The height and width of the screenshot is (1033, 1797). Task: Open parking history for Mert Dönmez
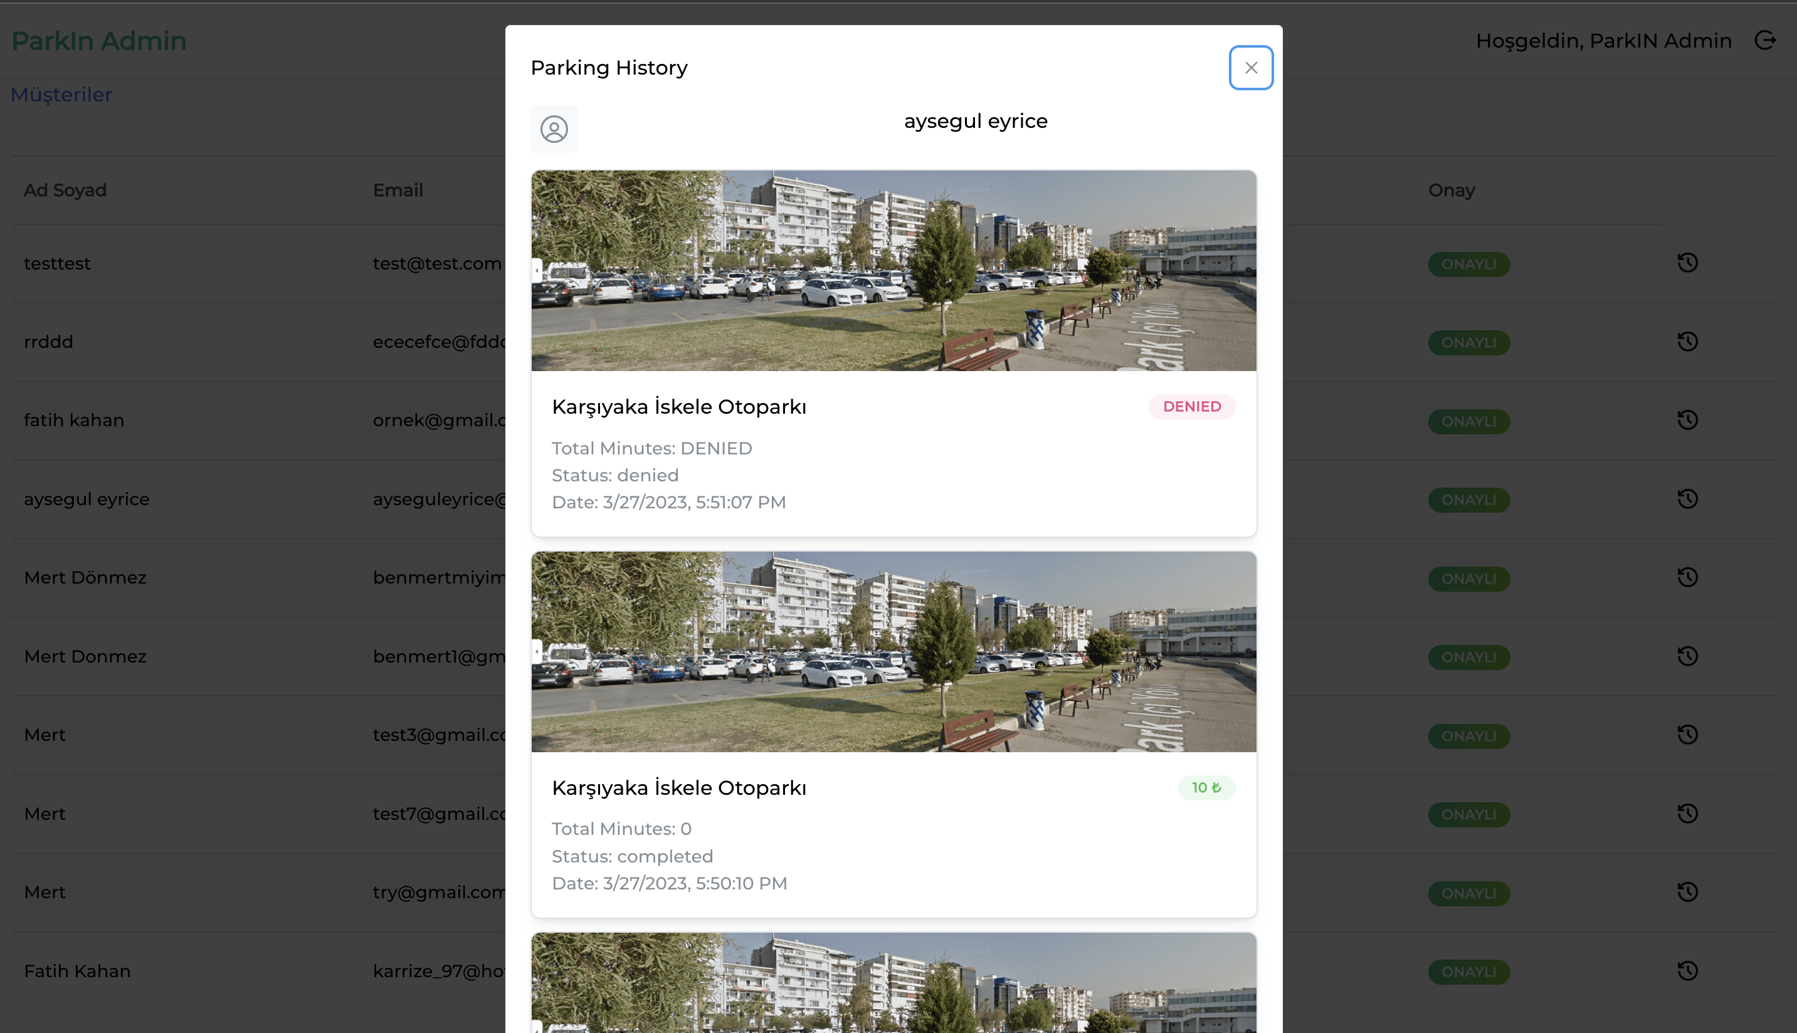tap(1689, 577)
